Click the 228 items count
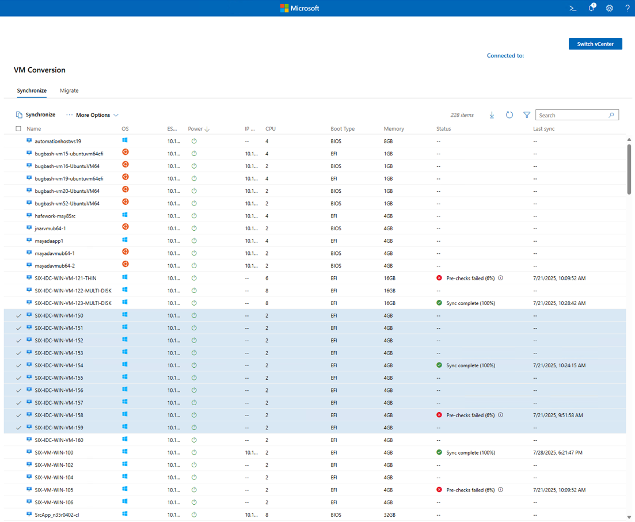This screenshot has width=635, height=522. (462, 115)
